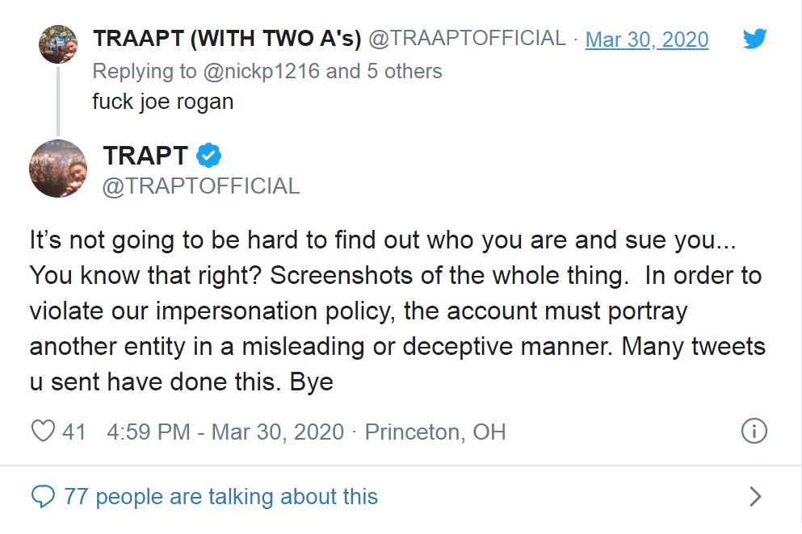Like the tweet with heart icon

[43, 431]
